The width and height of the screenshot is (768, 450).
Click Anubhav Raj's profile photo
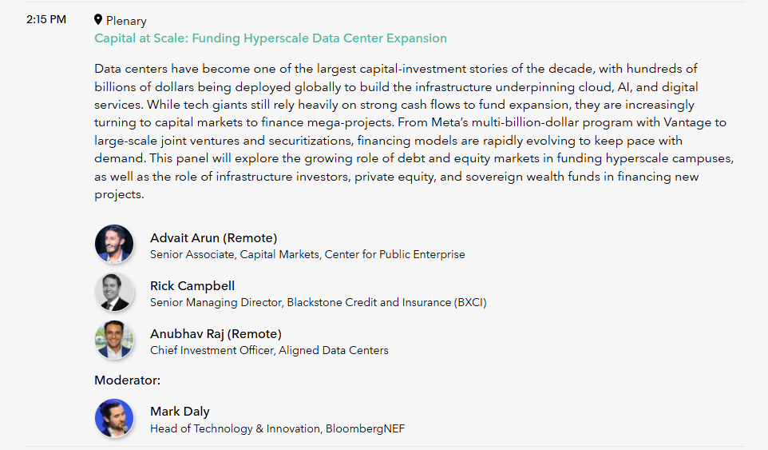(114, 340)
